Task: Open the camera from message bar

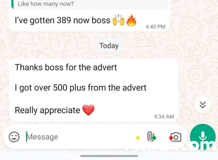Action: click(x=176, y=137)
